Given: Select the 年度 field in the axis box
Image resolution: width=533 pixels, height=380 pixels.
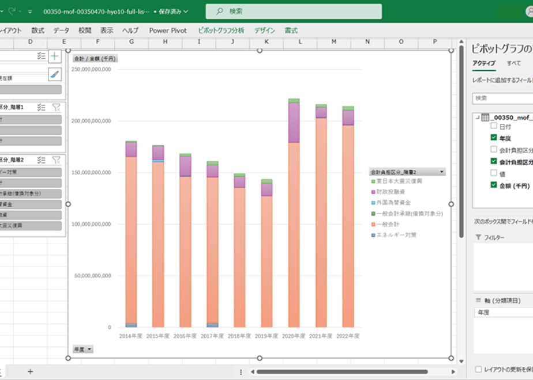Looking at the screenshot, I should pyautogui.click(x=504, y=312).
